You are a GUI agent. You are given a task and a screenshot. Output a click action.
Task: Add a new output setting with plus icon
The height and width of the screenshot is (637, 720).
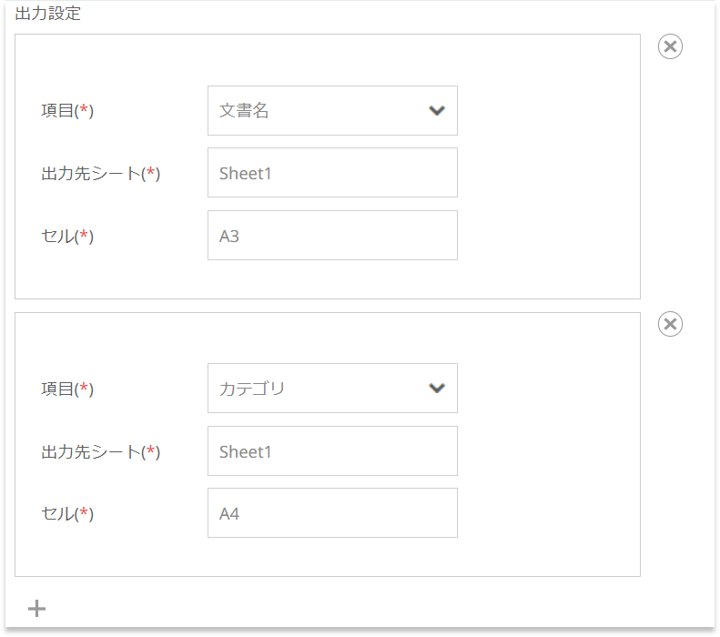(36, 609)
